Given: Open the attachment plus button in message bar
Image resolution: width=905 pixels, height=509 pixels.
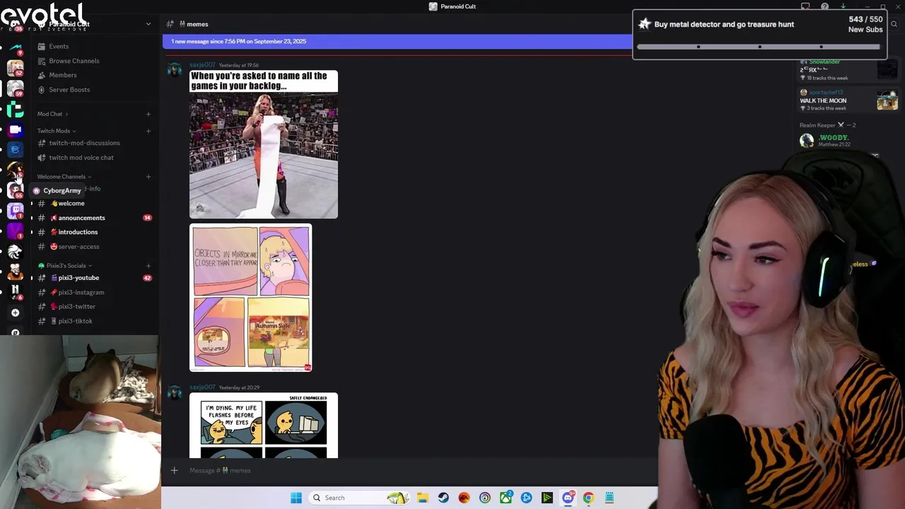Looking at the screenshot, I should (174, 471).
